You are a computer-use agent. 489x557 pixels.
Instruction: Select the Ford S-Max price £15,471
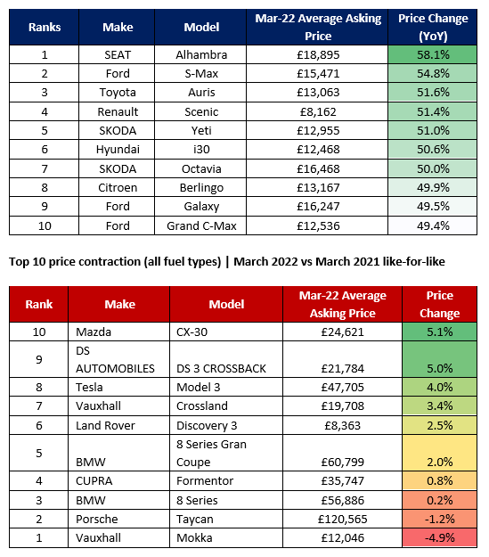317,74
